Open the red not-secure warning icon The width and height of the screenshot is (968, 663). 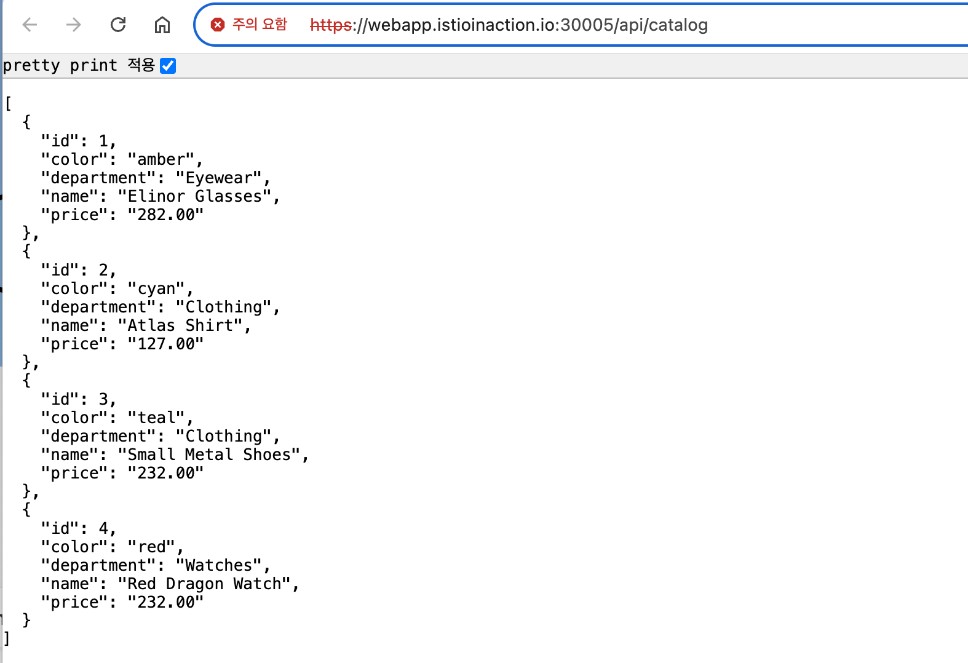point(218,25)
